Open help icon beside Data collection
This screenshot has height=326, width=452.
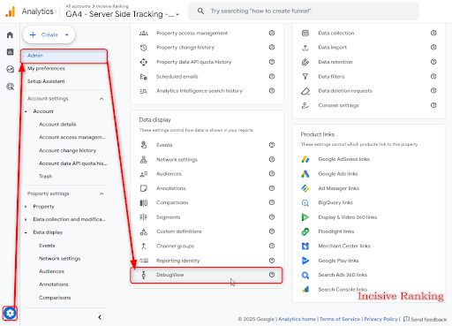point(433,33)
